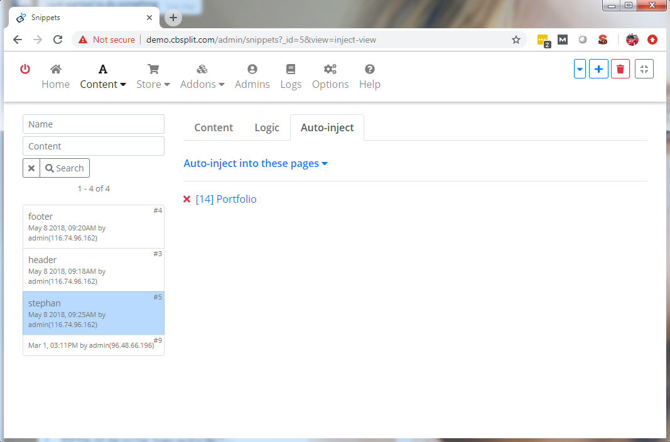Clear search filters with X button
Viewport: 670px width, 442px height.
pos(31,168)
